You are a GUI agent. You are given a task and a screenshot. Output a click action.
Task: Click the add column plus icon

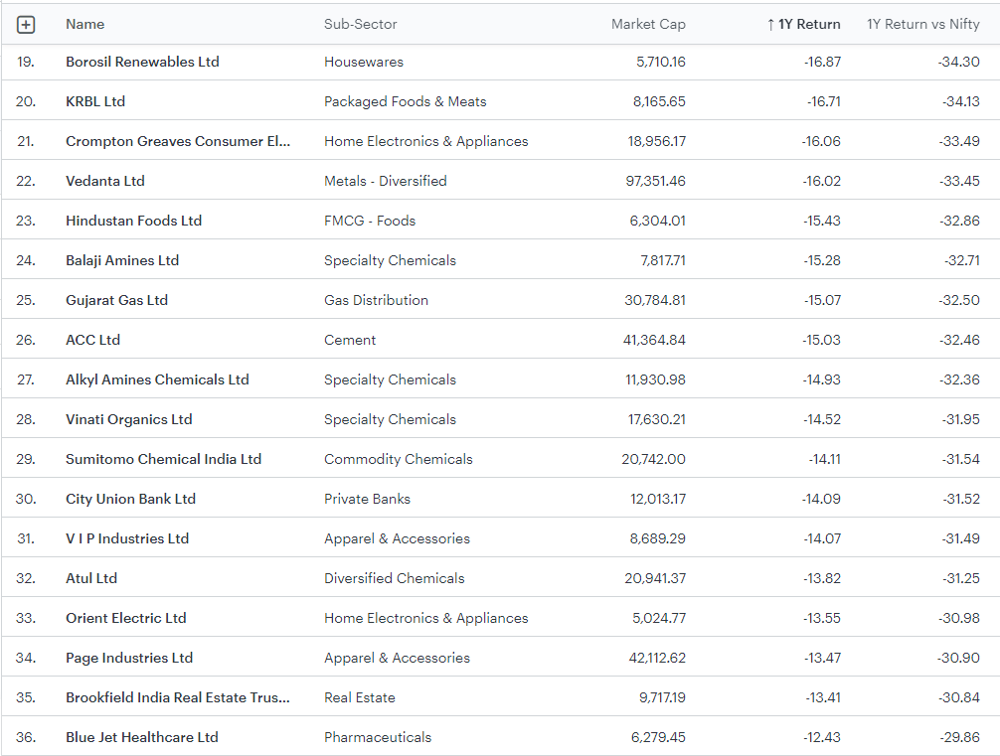[x=26, y=25]
